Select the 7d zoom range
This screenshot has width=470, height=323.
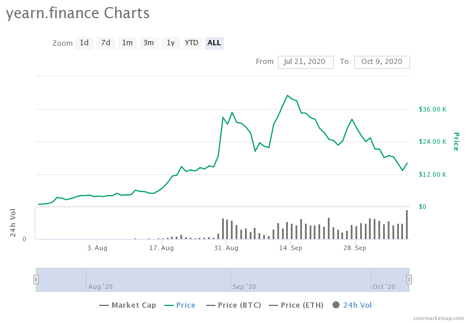[x=106, y=43]
